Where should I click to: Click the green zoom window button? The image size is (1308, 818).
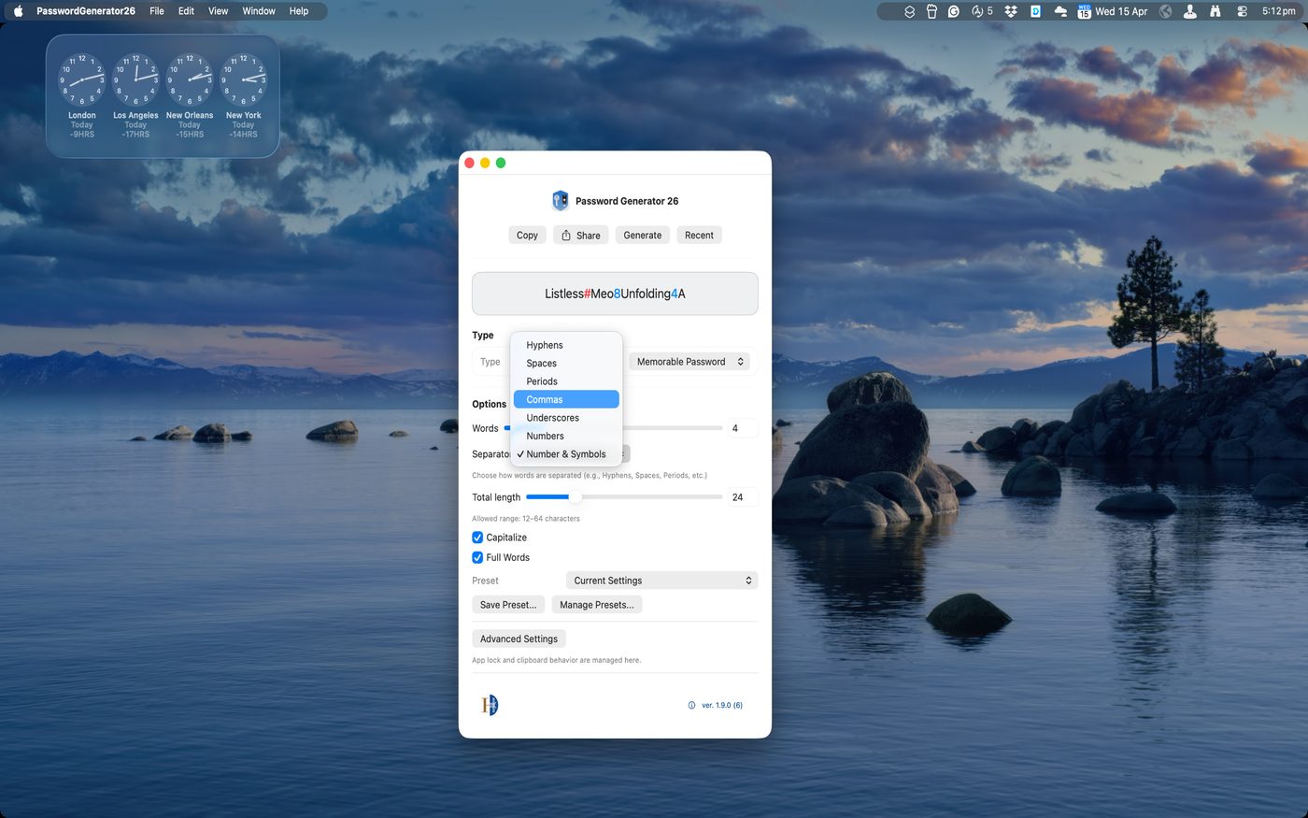(501, 163)
